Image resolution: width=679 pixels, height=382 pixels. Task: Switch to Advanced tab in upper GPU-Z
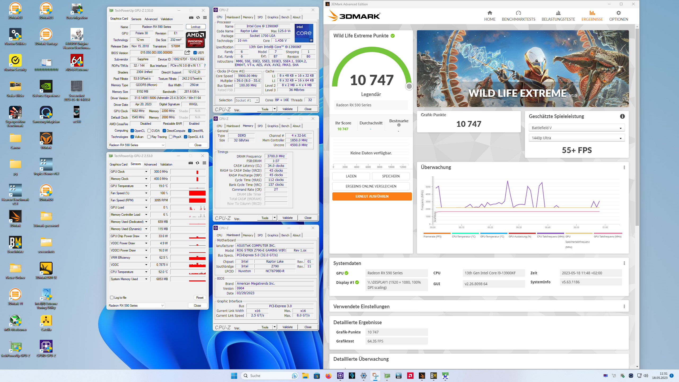click(x=151, y=19)
